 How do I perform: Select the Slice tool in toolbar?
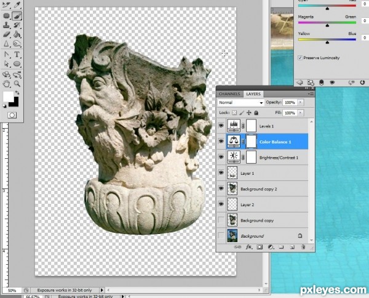coord(6,4)
